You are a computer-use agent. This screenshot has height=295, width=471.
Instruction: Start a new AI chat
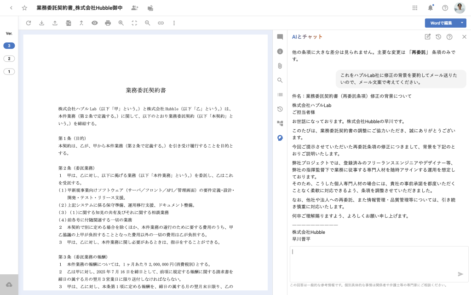(427, 37)
